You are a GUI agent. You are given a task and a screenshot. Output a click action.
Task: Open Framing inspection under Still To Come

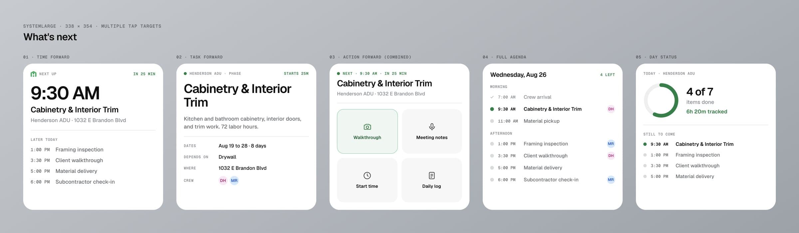tap(705, 155)
